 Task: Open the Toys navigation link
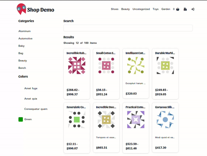click(156, 9)
